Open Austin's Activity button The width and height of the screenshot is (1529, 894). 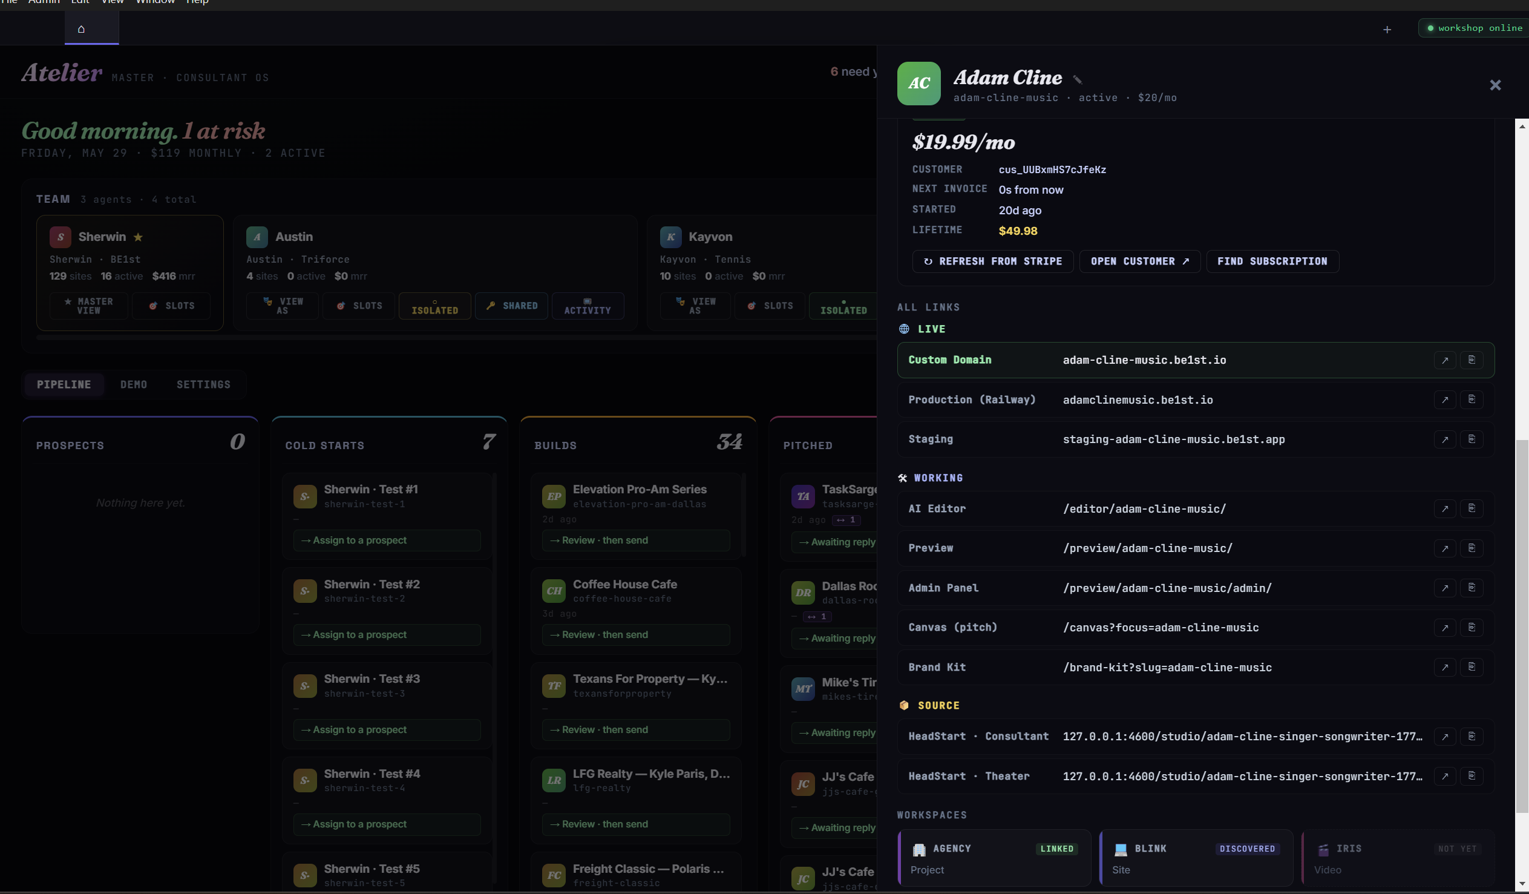588,306
